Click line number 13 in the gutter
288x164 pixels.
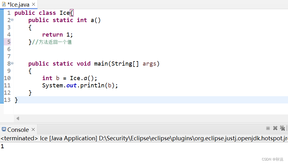7,100
